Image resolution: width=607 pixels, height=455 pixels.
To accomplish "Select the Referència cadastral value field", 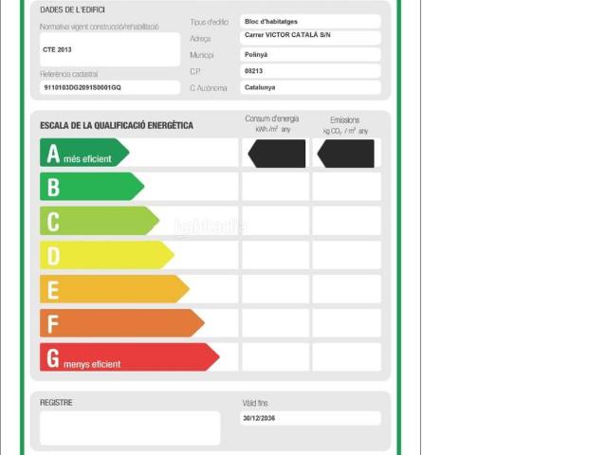I will (109, 87).
